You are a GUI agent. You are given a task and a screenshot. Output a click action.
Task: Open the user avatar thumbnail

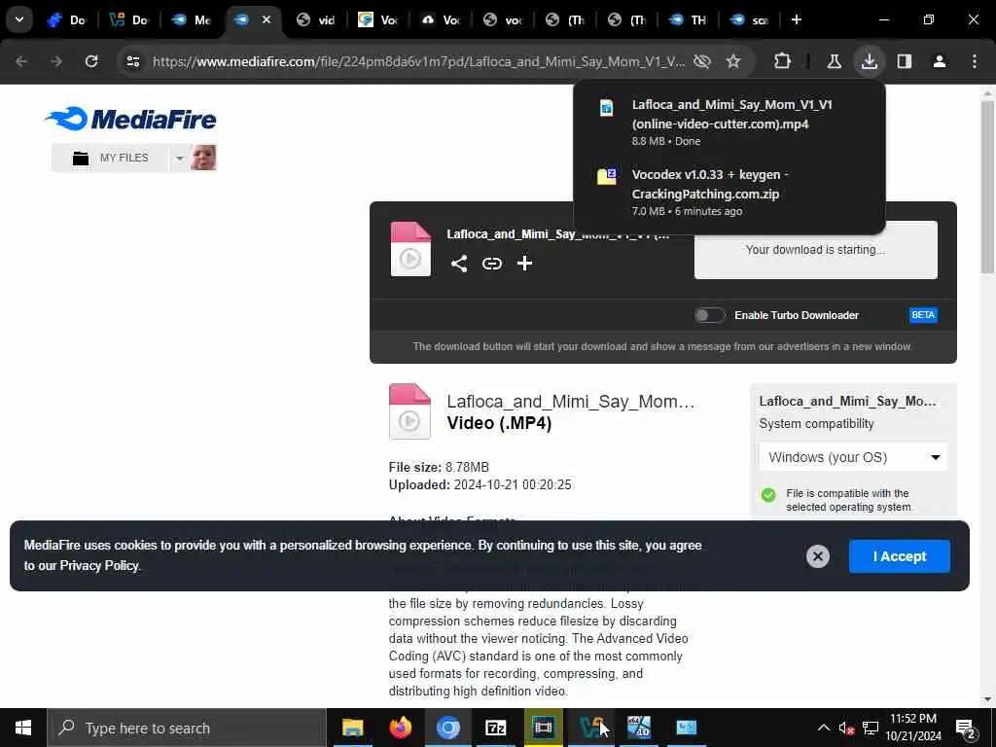click(x=204, y=158)
